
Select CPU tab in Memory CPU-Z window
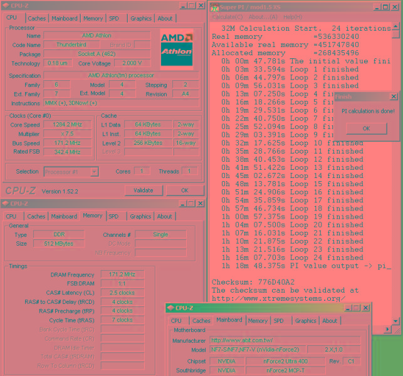point(11,216)
